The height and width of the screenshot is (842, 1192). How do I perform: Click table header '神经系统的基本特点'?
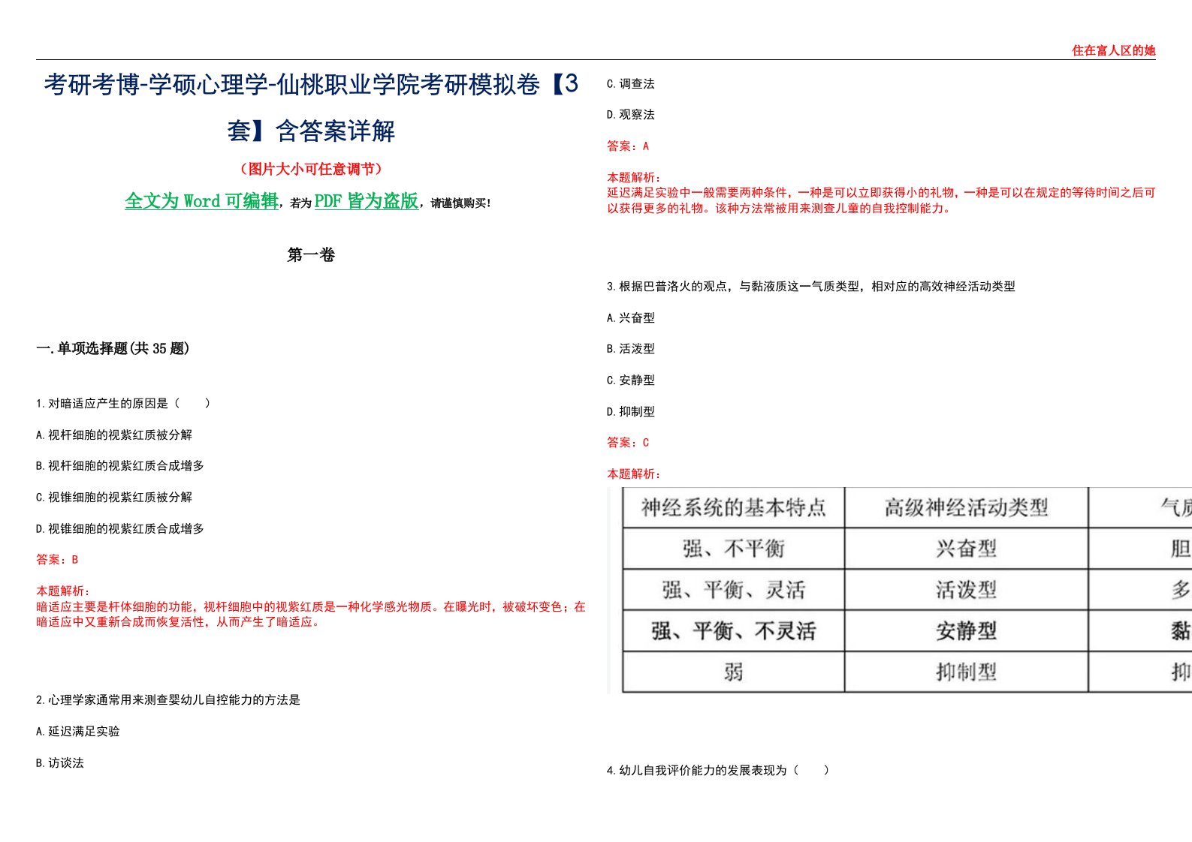click(734, 508)
